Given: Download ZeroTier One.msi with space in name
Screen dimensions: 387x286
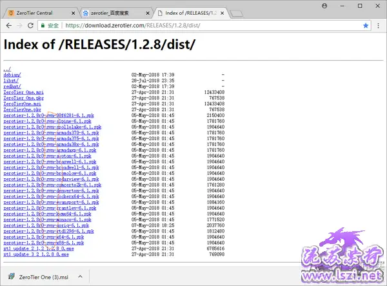Looking at the screenshot, I should click(x=23, y=92).
